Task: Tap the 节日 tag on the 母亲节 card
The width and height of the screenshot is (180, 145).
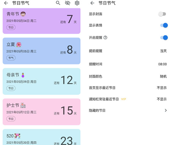Action: tap(11, 89)
